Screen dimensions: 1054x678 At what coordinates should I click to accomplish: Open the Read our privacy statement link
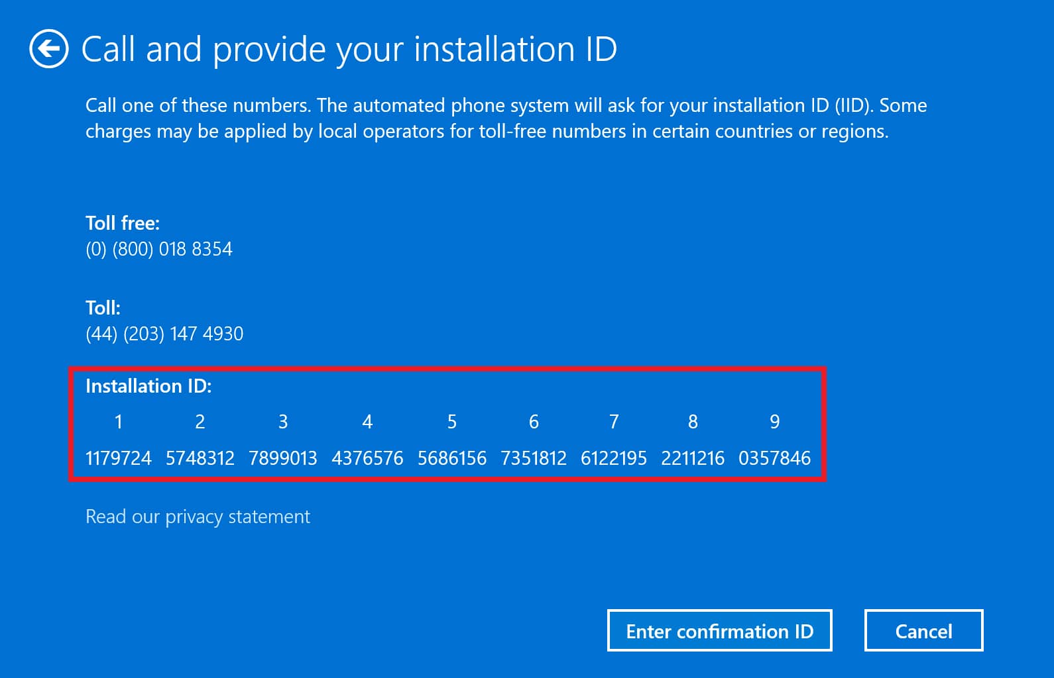[x=198, y=516]
